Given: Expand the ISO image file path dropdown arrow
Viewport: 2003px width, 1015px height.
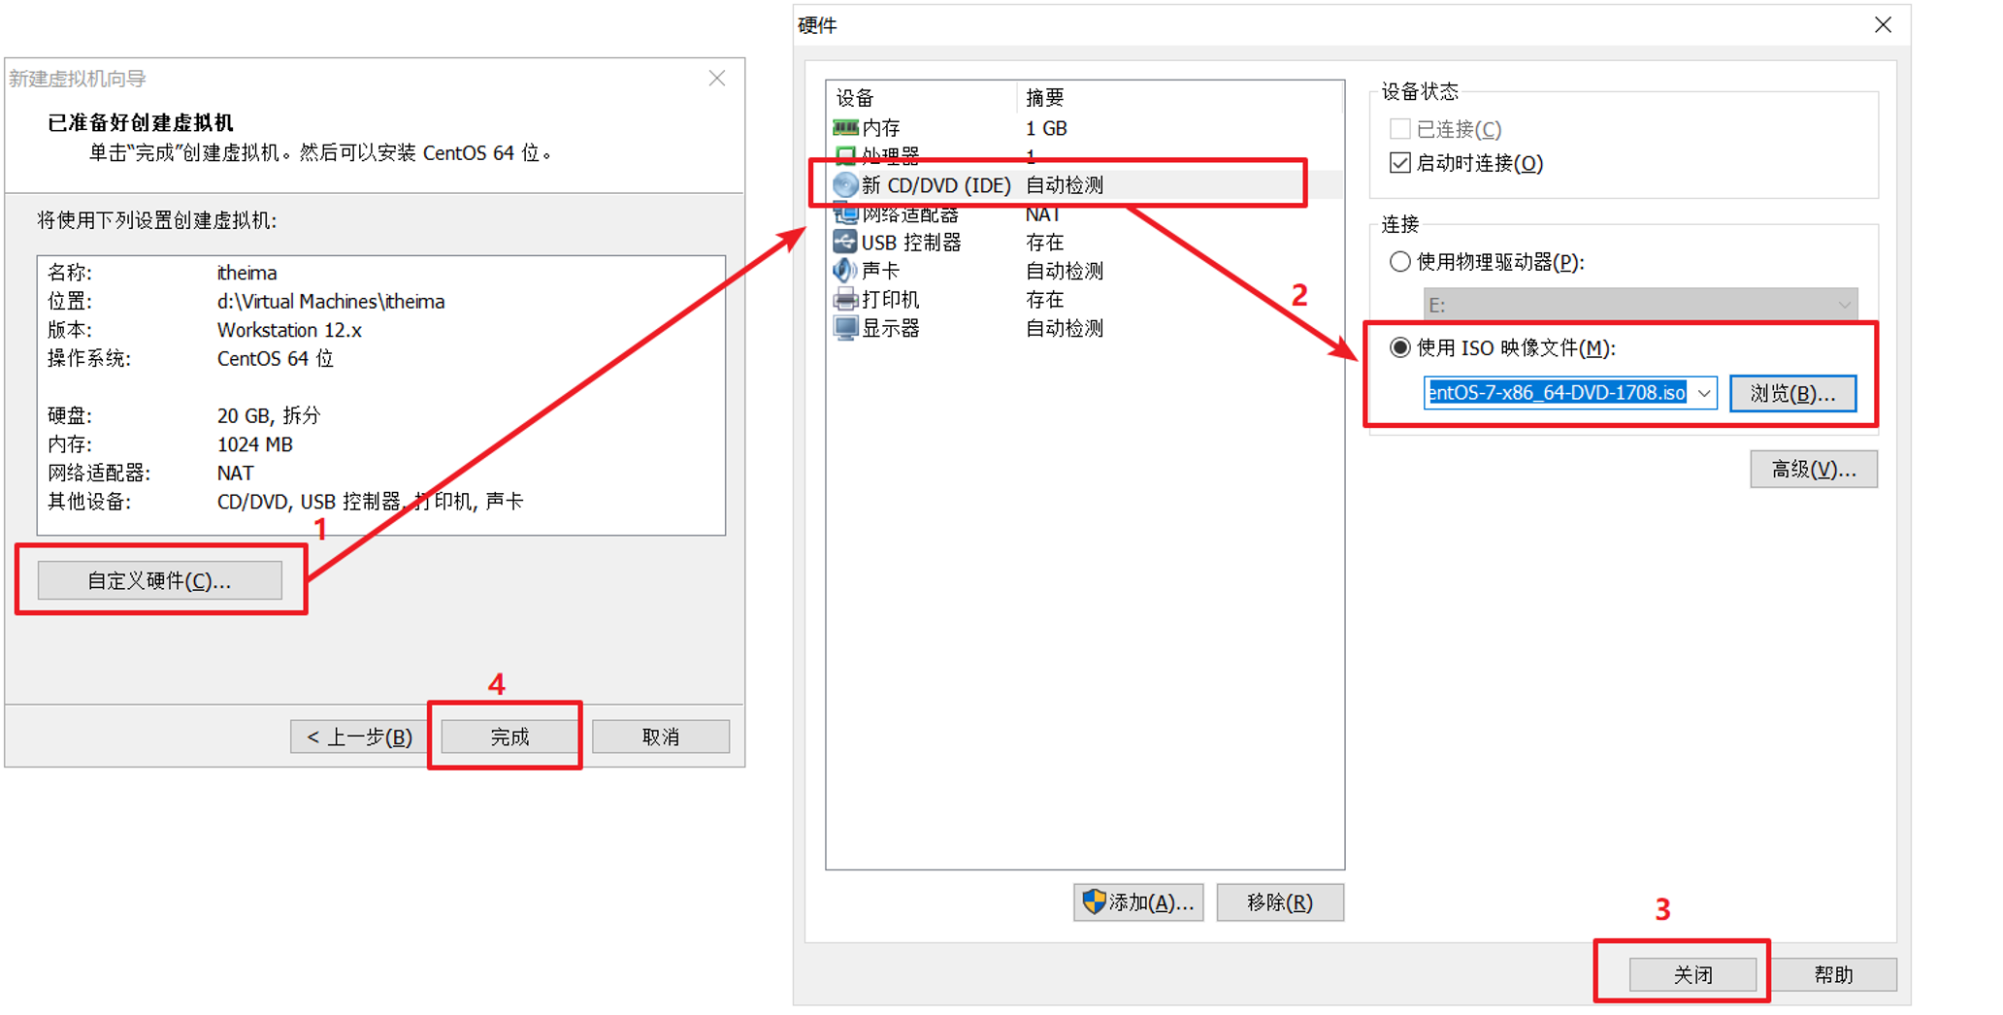Looking at the screenshot, I should point(1704,392).
